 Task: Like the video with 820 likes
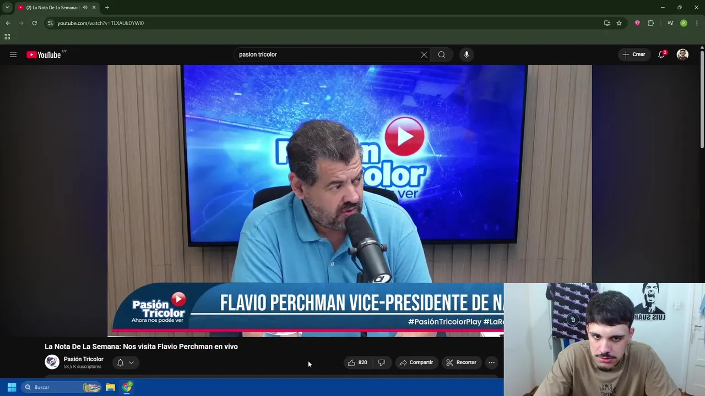coord(357,362)
